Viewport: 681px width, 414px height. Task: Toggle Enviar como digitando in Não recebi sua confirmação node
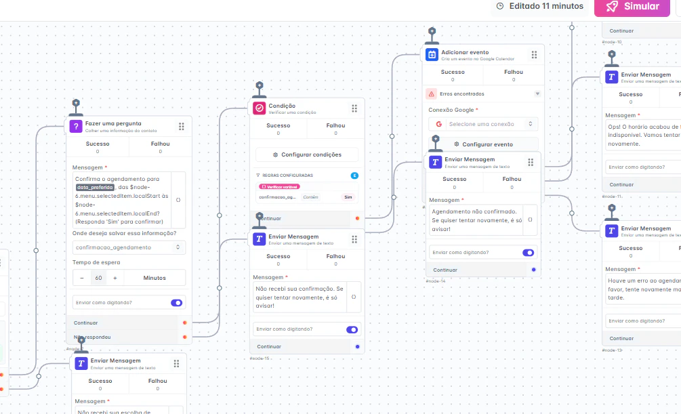352,330
